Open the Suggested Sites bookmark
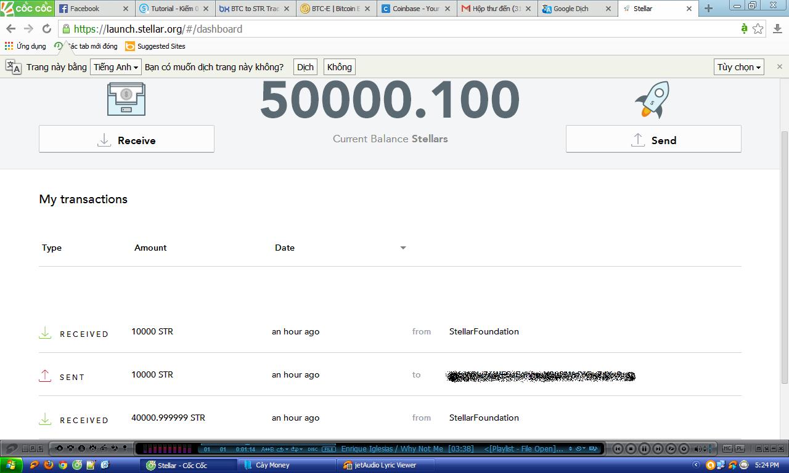This screenshot has height=473, width=789. 155,46
